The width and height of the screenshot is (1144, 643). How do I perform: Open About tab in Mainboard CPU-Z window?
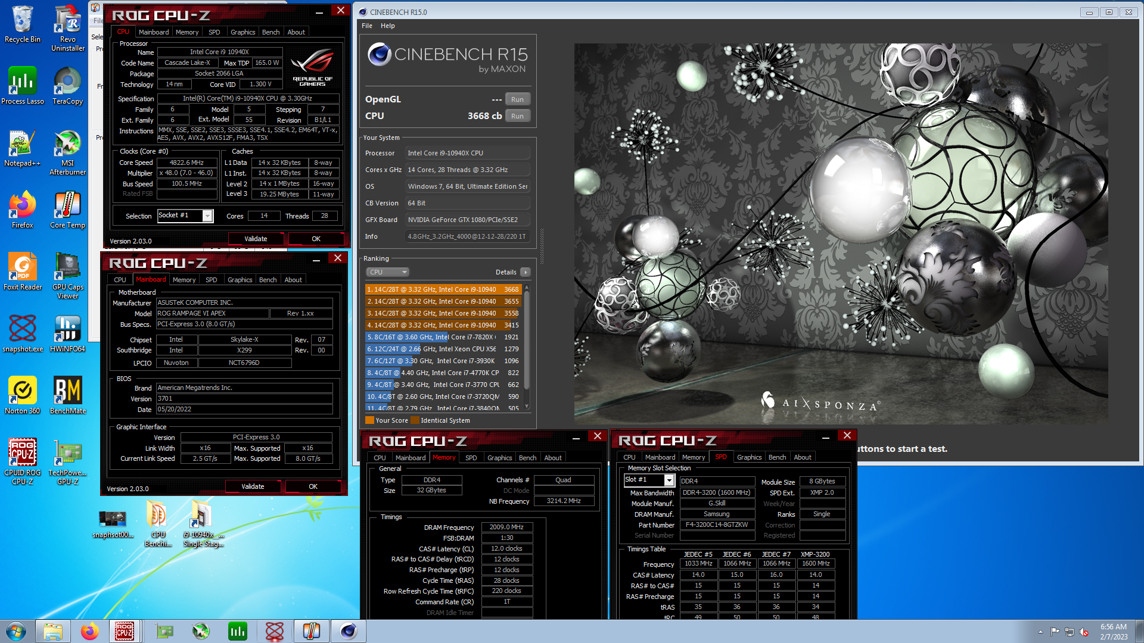click(293, 280)
